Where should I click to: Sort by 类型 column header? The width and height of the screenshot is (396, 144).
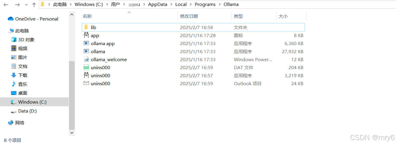click(238, 16)
